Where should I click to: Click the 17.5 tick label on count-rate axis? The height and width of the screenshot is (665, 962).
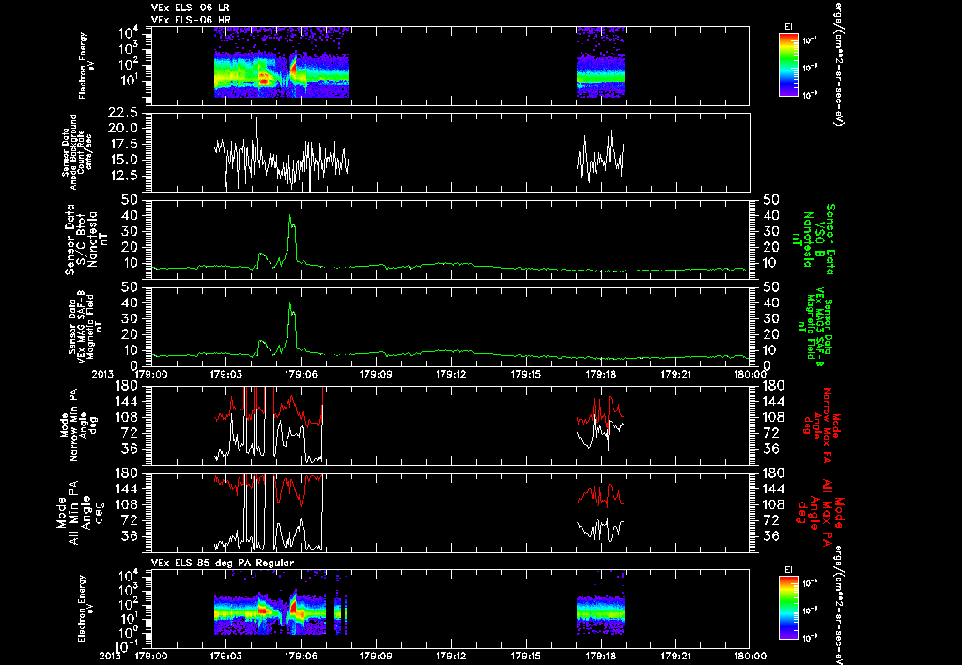click(123, 144)
